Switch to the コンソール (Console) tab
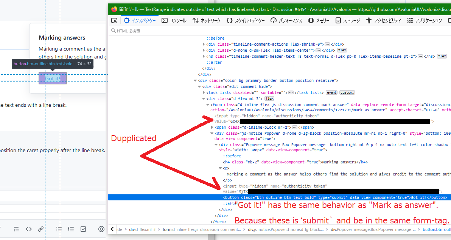The image size is (451, 240). point(174,21)
